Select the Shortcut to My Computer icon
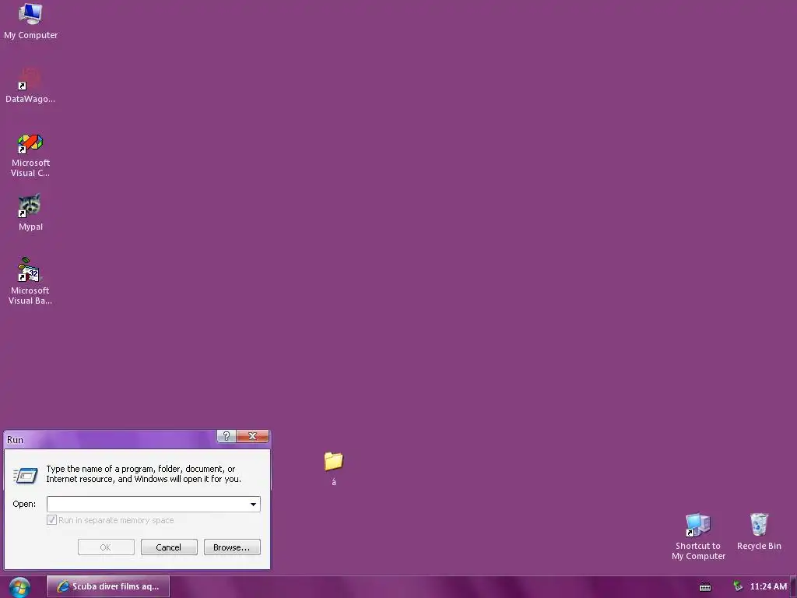 [698, 536]
